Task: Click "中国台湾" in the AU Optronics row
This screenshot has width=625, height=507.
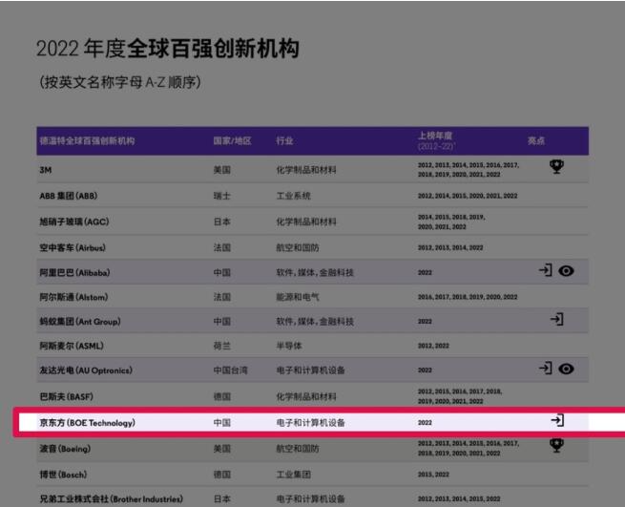Action: coord(230,370)
